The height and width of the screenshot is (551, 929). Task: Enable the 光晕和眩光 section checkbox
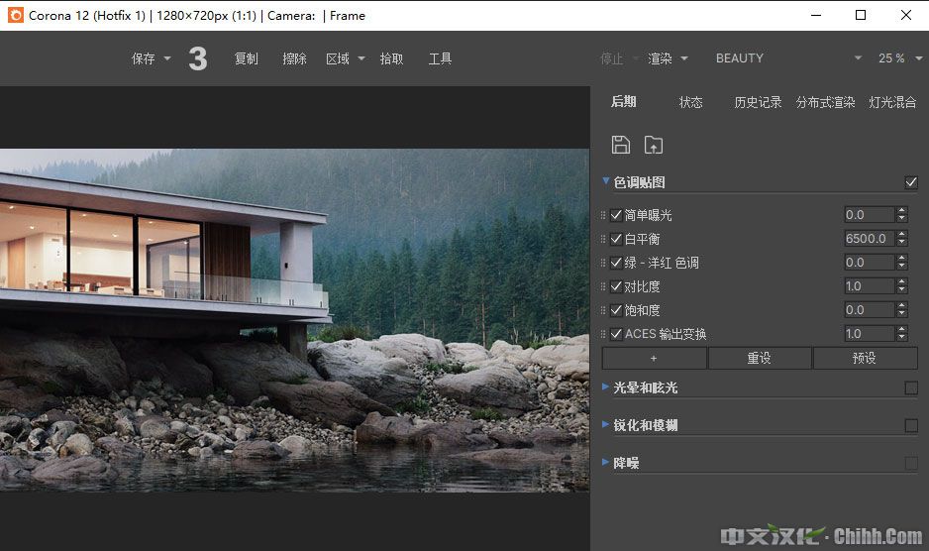911,387
